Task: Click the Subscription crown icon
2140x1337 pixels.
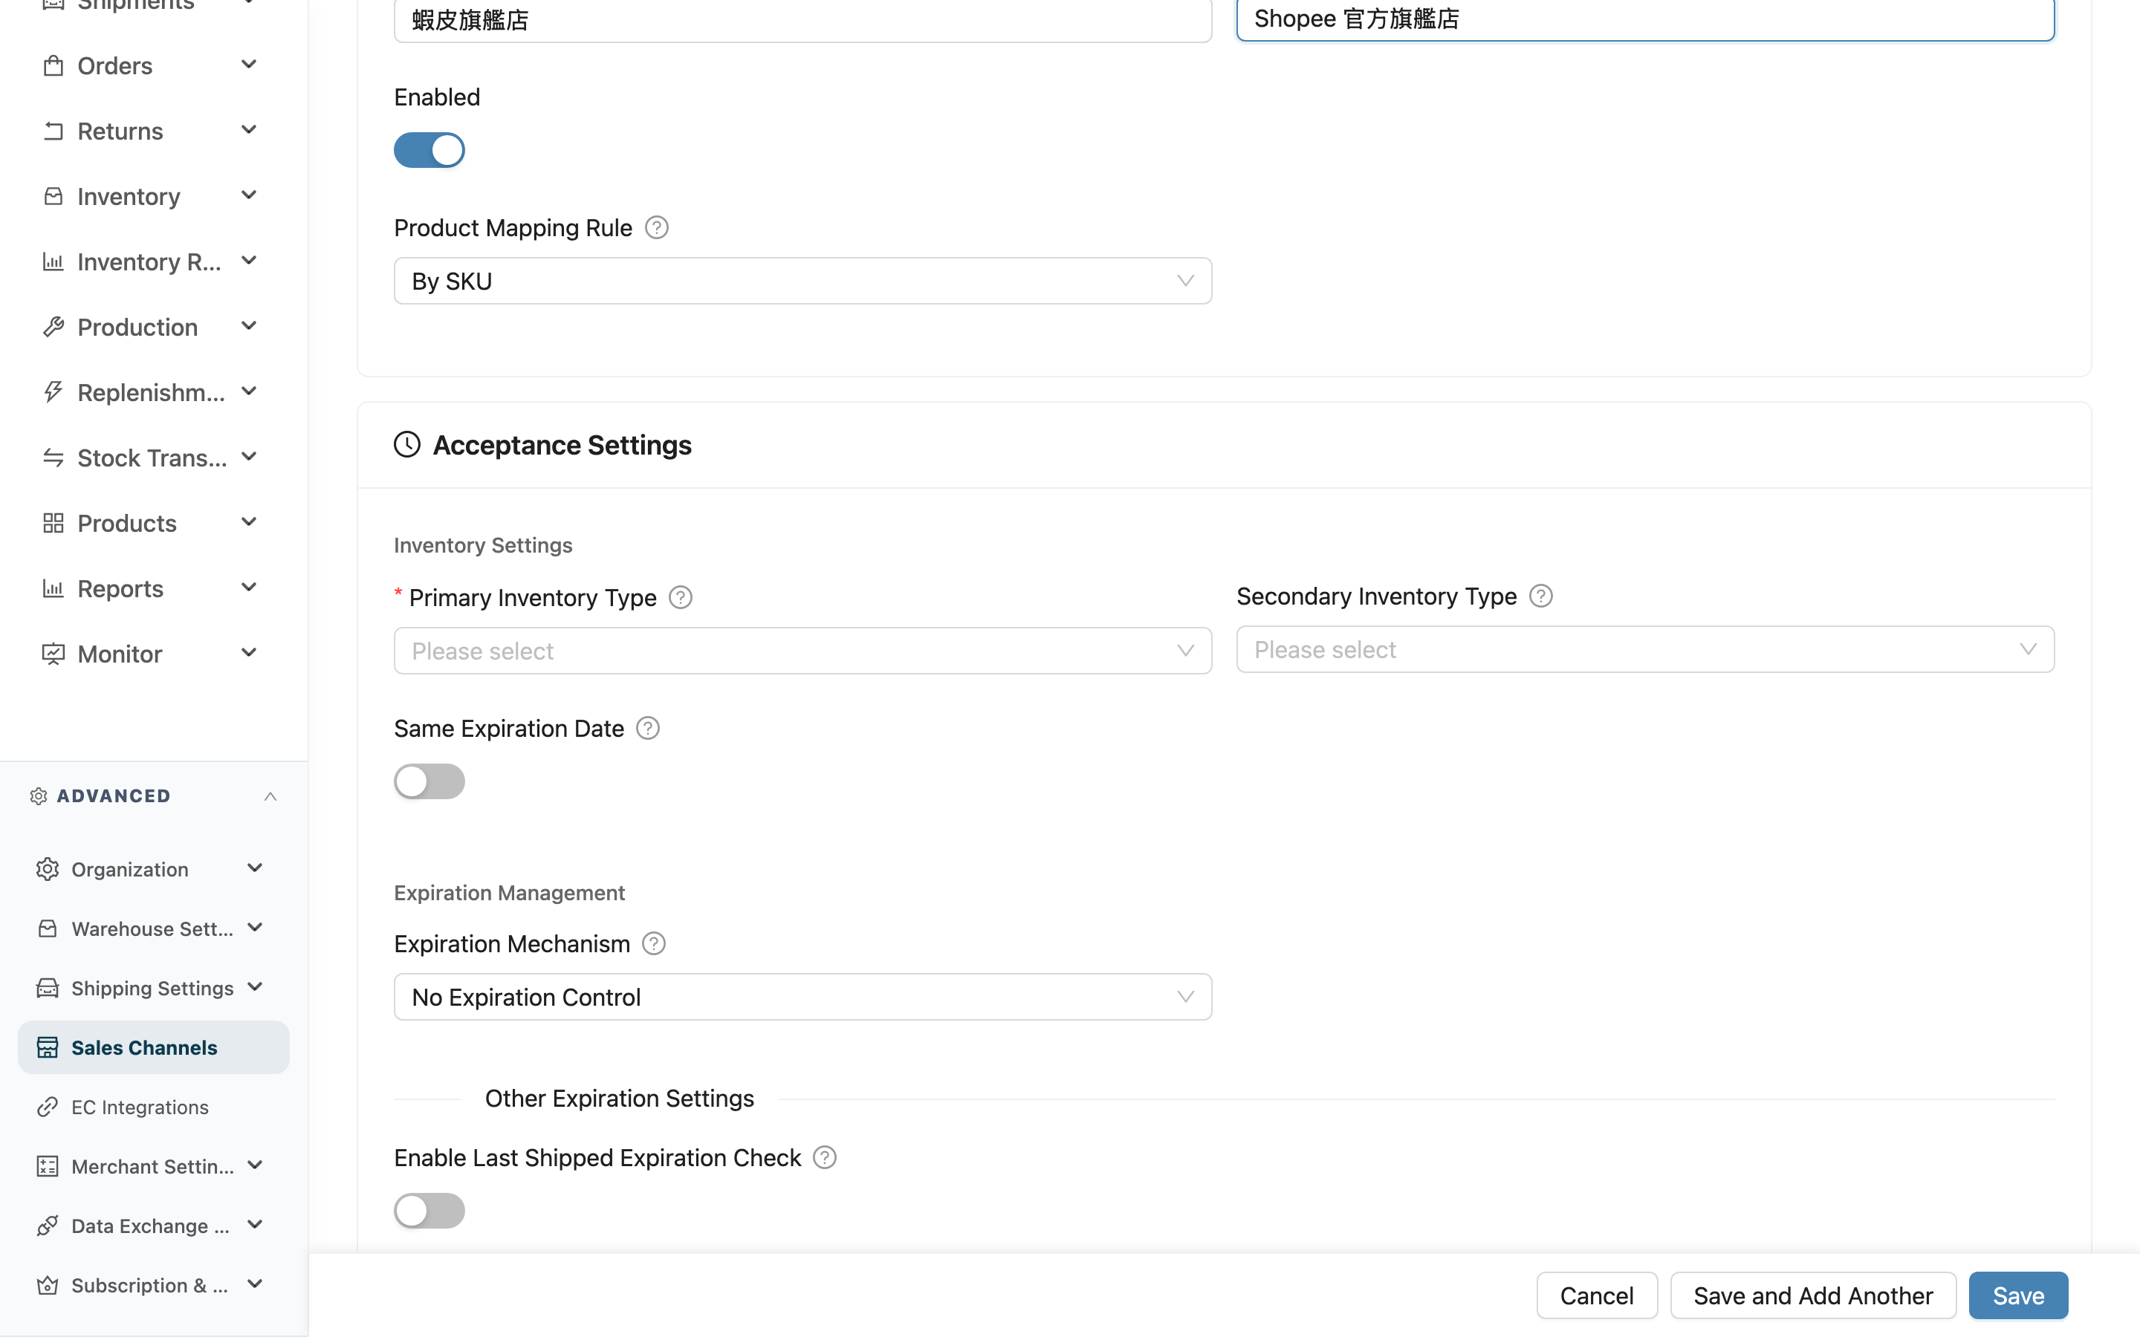Action: tap(48, 1285)
